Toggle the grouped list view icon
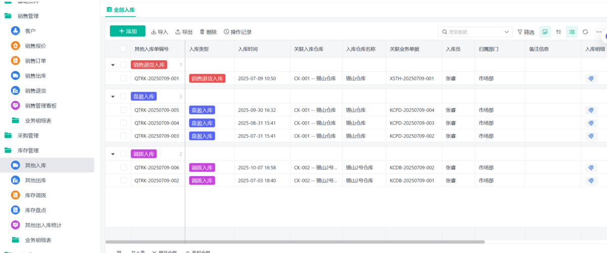 point(572,32)
